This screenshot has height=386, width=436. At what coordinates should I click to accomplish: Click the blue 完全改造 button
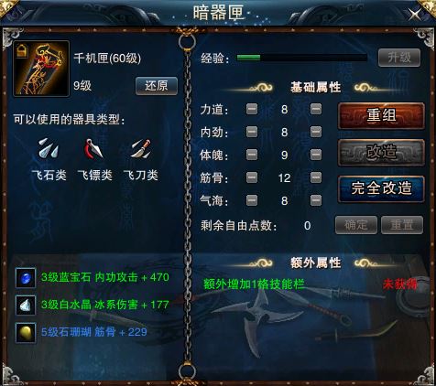381,188
